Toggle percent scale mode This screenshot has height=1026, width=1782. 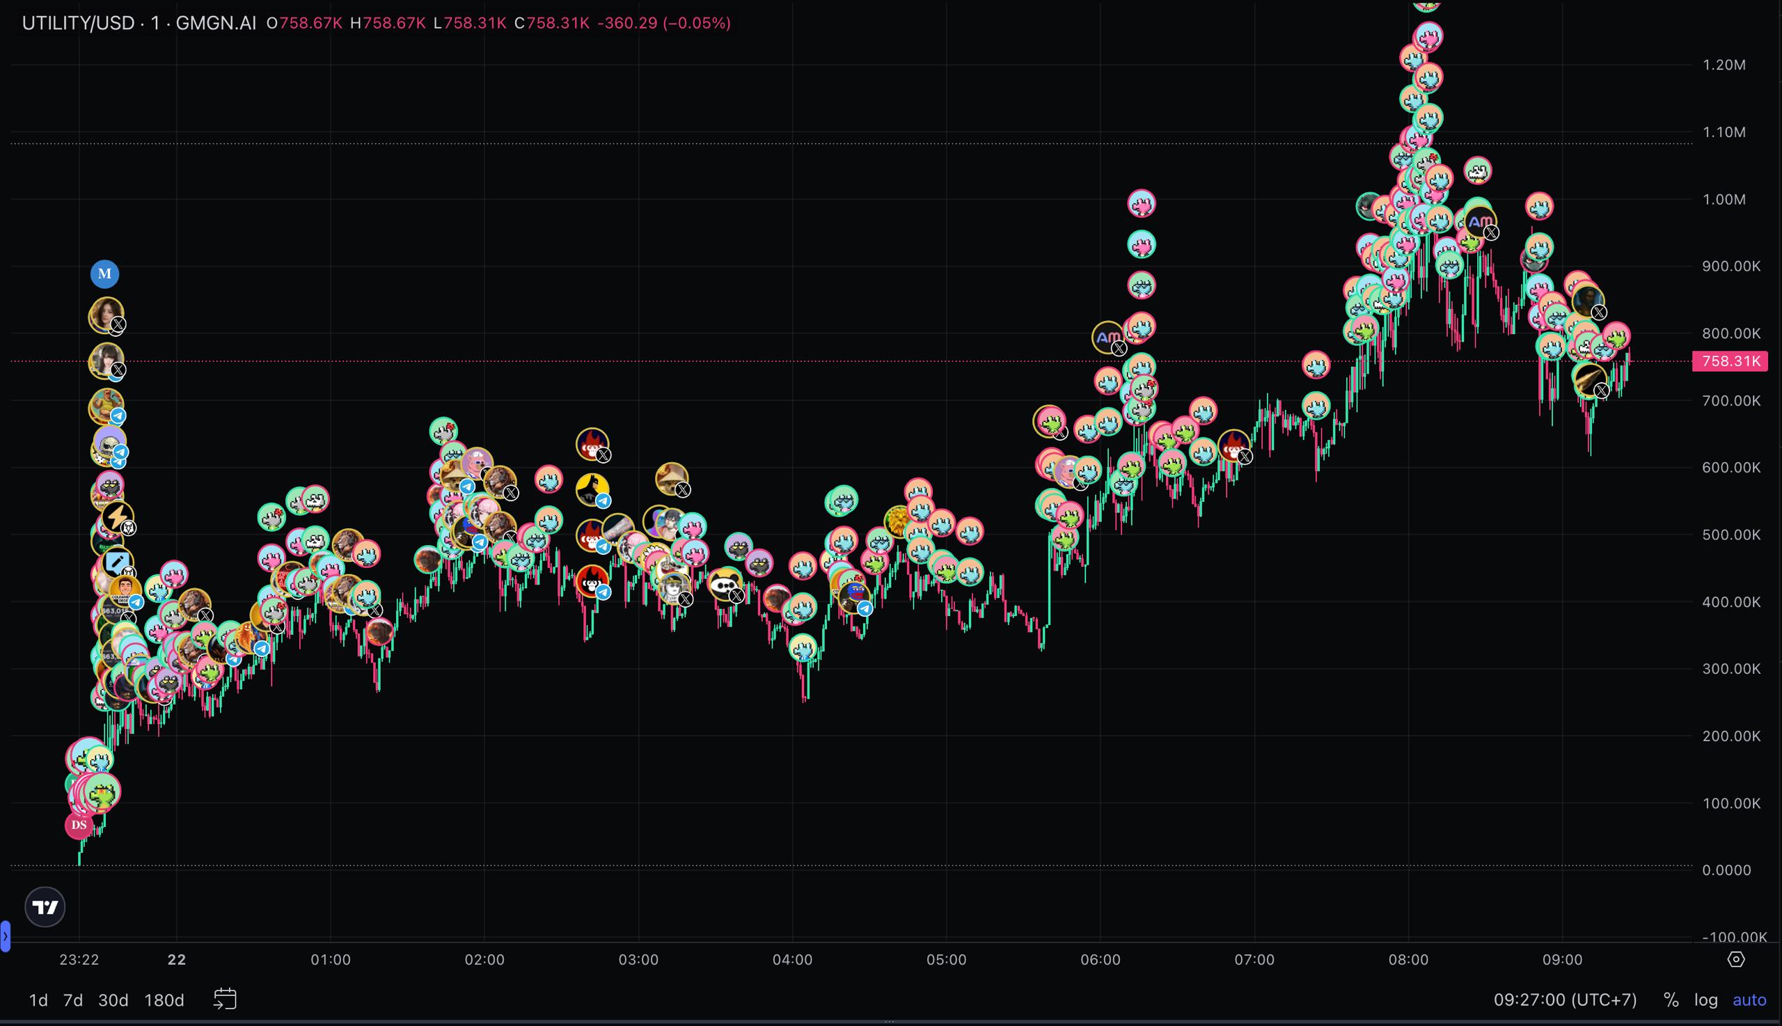pos(1671,1000)
